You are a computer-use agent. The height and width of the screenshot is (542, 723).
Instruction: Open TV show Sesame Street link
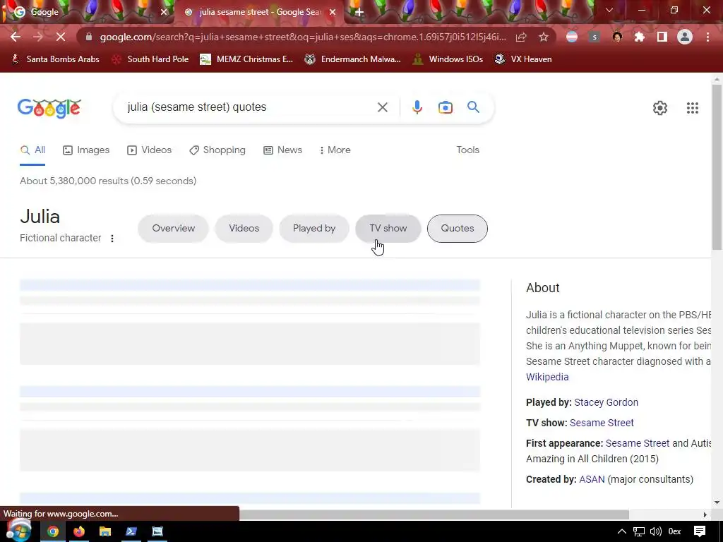(x=602, y=423)
